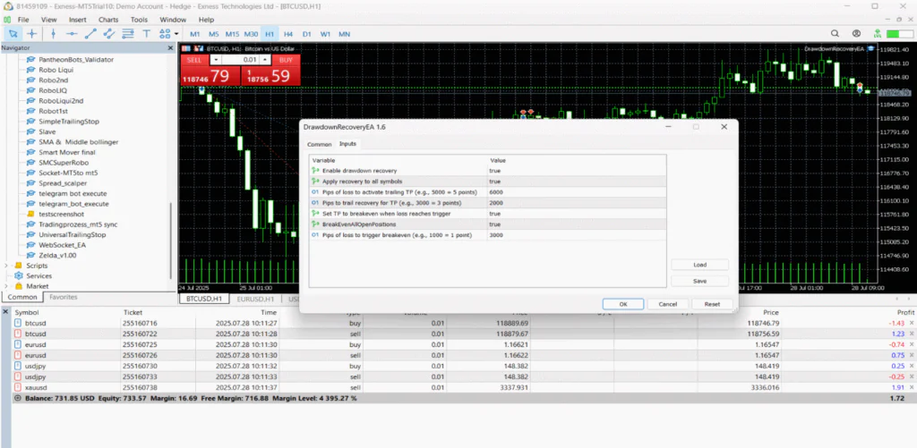
Task: Open the search magnifier icon
Action: coord(836,34)
